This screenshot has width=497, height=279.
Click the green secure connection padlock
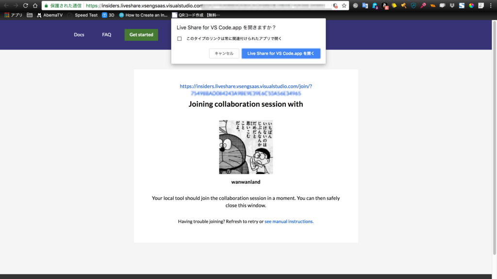[x=46, y=6]
